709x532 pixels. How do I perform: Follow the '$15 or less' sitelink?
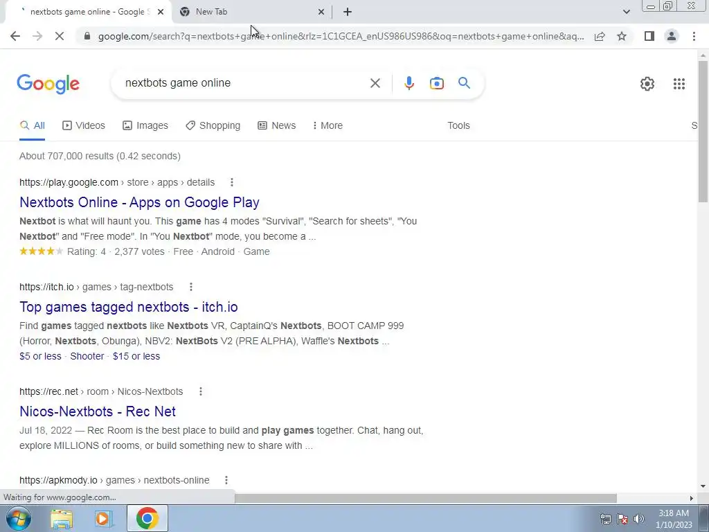[x=136, y=356]
